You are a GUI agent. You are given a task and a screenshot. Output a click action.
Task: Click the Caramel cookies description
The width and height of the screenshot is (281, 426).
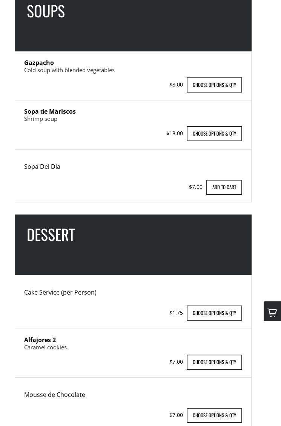(46, 347)
